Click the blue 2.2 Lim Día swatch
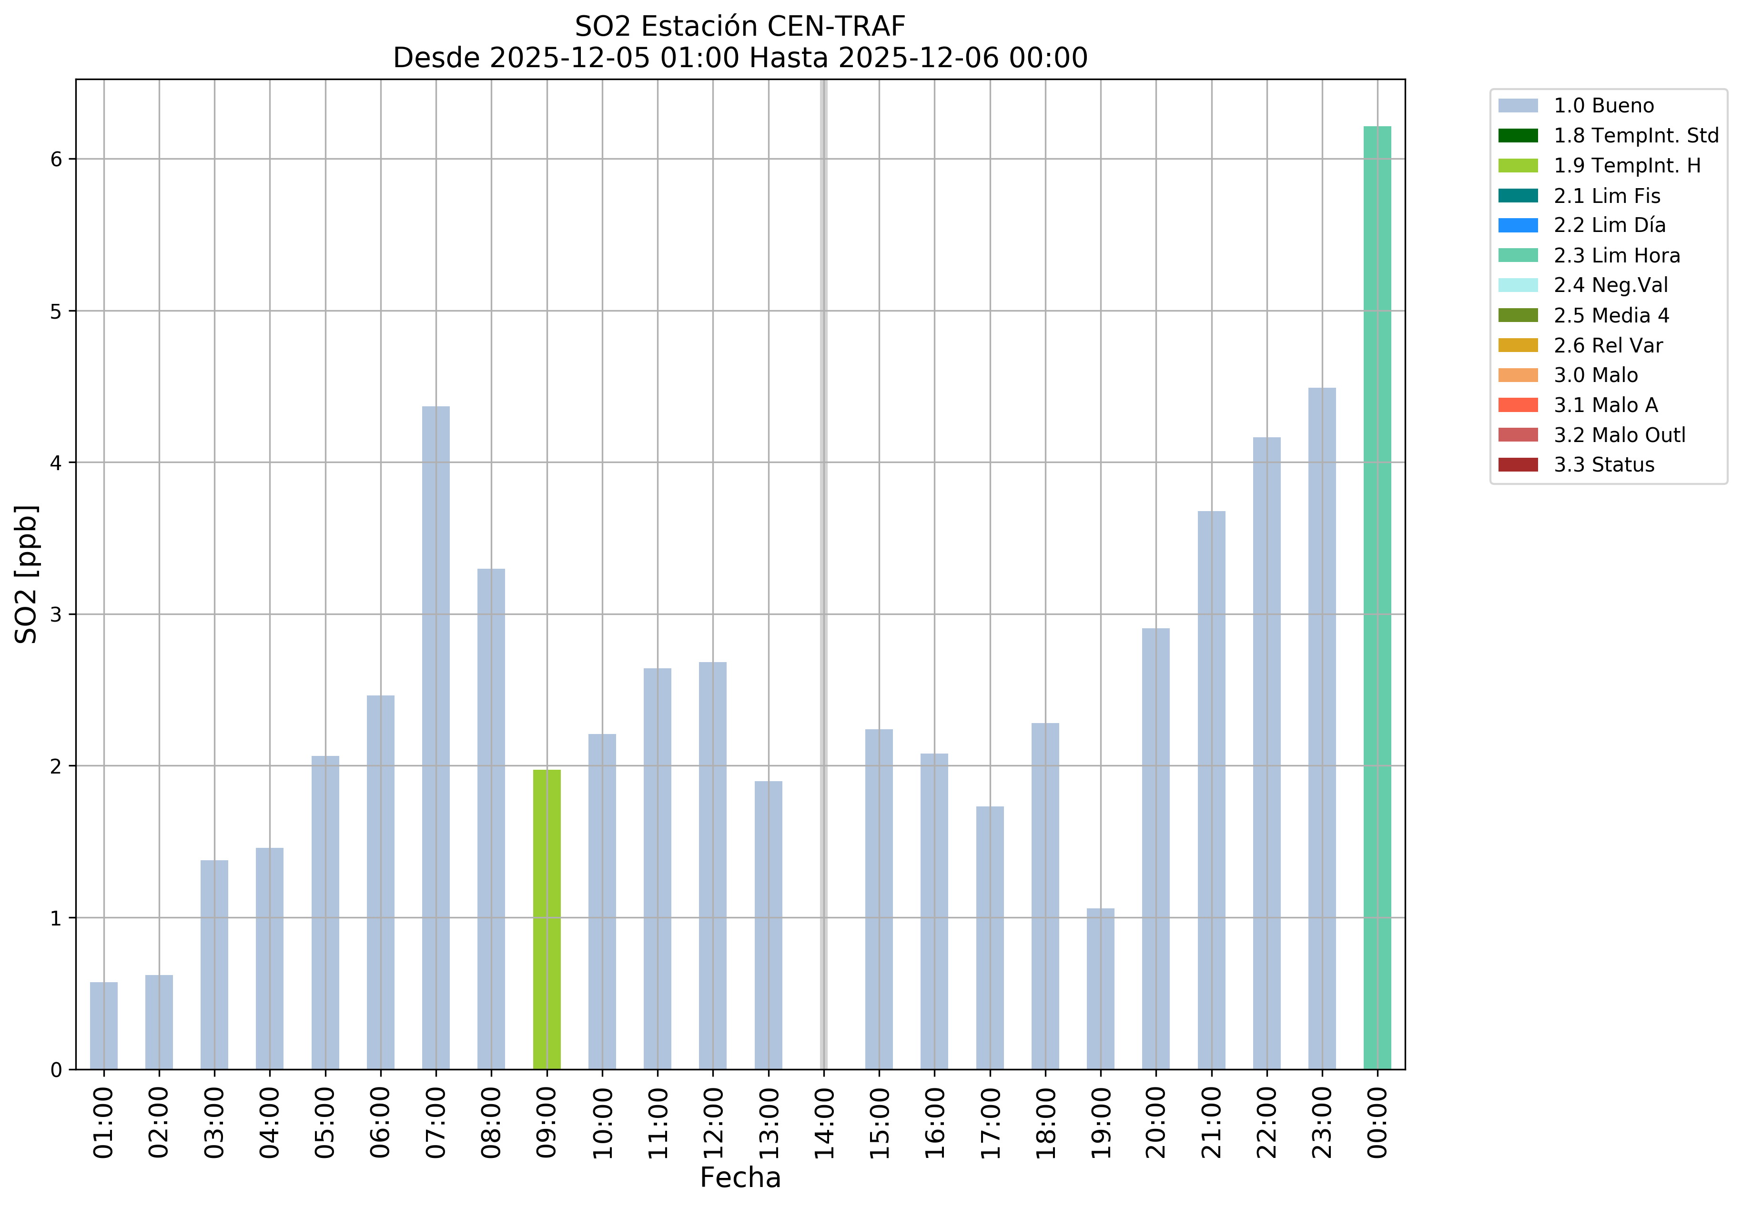The height and width of the screenshot is (1207, 1742). [1518, 225]
